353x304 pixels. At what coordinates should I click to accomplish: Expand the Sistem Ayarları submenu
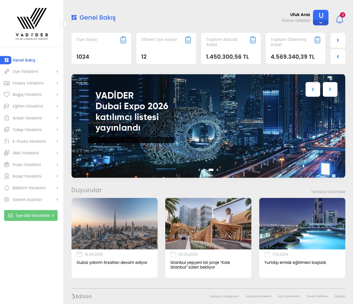[x=31, y=200]
